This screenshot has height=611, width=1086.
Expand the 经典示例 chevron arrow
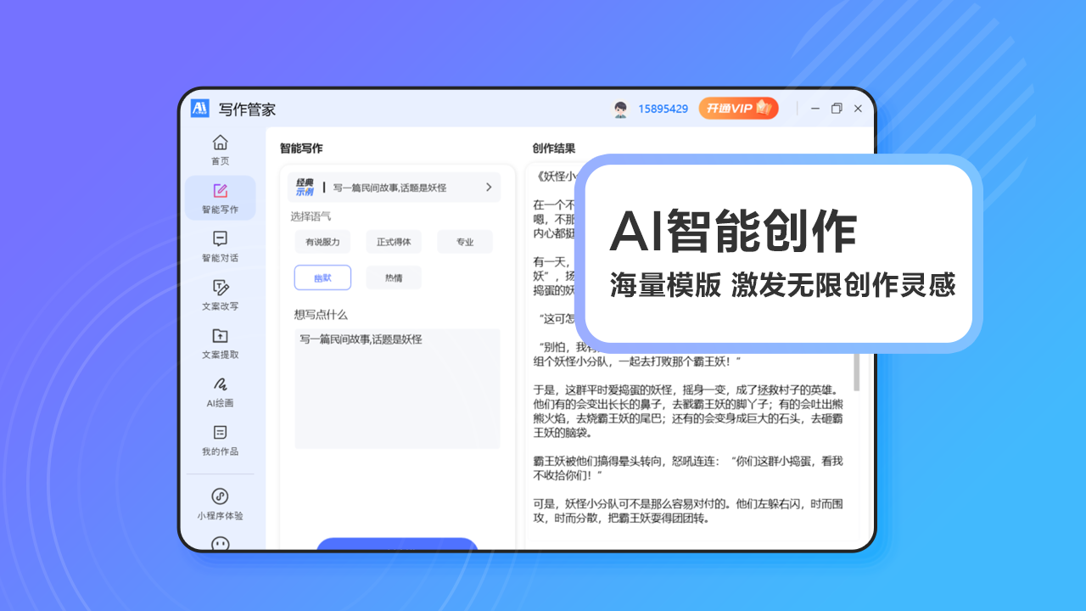tap(489, 187)
